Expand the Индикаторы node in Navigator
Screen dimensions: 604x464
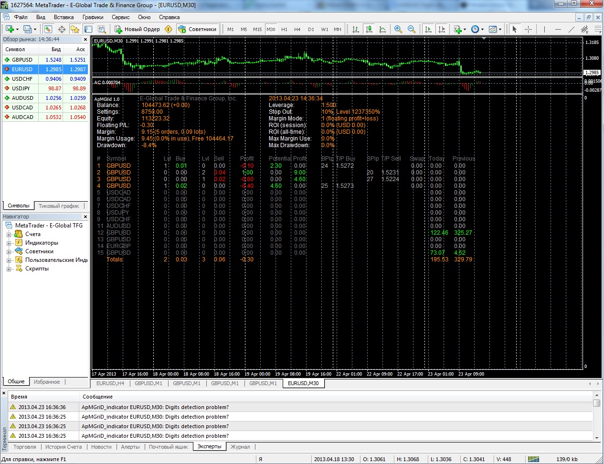tap(9, 243)
